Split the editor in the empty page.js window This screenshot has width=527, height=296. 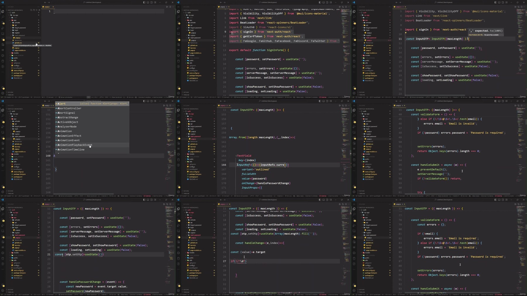click(170, 7)
